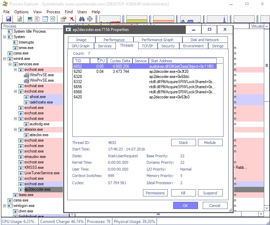Click the yellow commit history mini graph
Screen dimensions: 270x225
coord(137,19)
